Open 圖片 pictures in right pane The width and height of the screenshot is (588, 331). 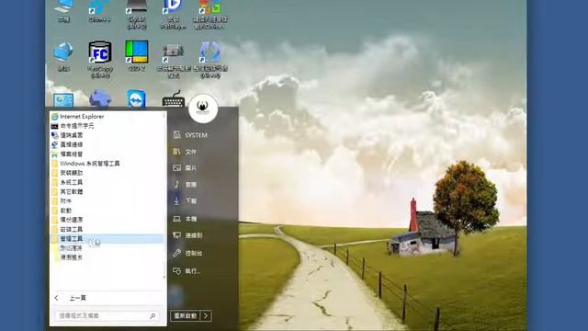185,168
